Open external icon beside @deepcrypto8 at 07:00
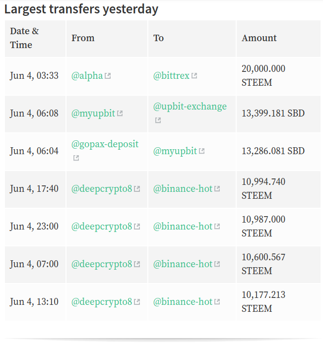Image resolution: width=323 pixels, height=349 pixels. coord(137,264)
